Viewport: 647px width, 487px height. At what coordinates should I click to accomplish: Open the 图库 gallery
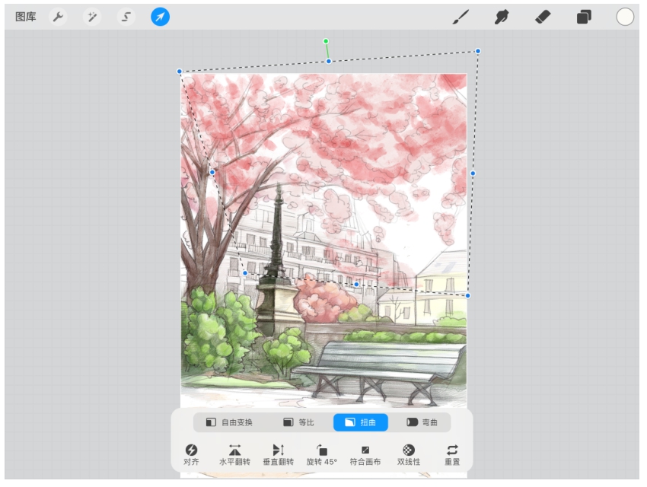tap(26, 17)
